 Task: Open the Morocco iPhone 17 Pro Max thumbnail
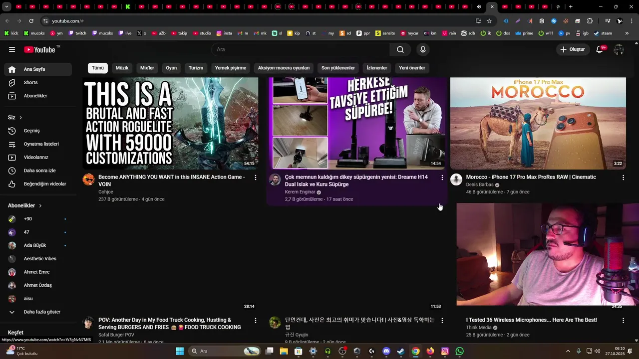pos(538,123)
